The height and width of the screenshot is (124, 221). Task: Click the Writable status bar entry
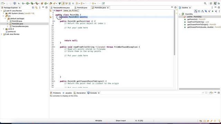point(98,121)
